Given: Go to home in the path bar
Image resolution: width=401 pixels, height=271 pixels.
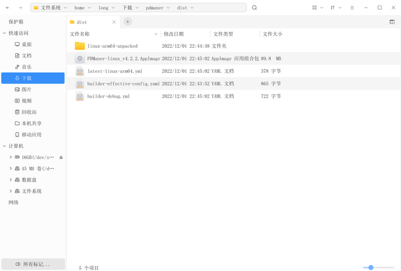Looking at the screenshot, I should click(79, 8).
